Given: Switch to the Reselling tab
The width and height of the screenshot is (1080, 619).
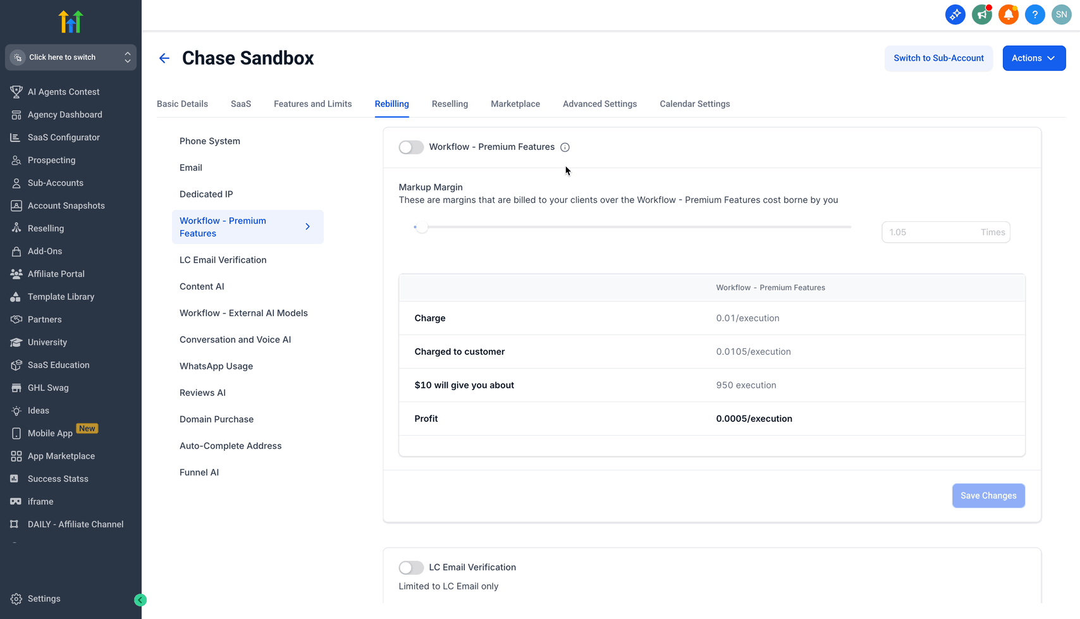Looking at the screenshot, I should [450, 104].
